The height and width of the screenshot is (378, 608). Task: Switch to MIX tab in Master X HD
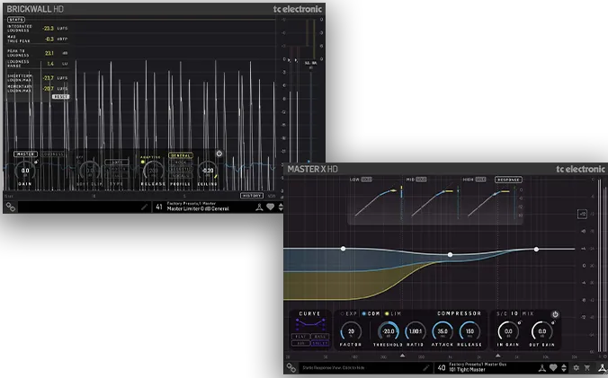click(x=528, y=313)
